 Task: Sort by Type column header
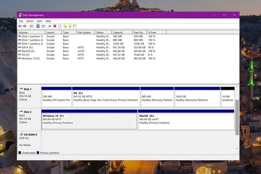click(69, 32)
